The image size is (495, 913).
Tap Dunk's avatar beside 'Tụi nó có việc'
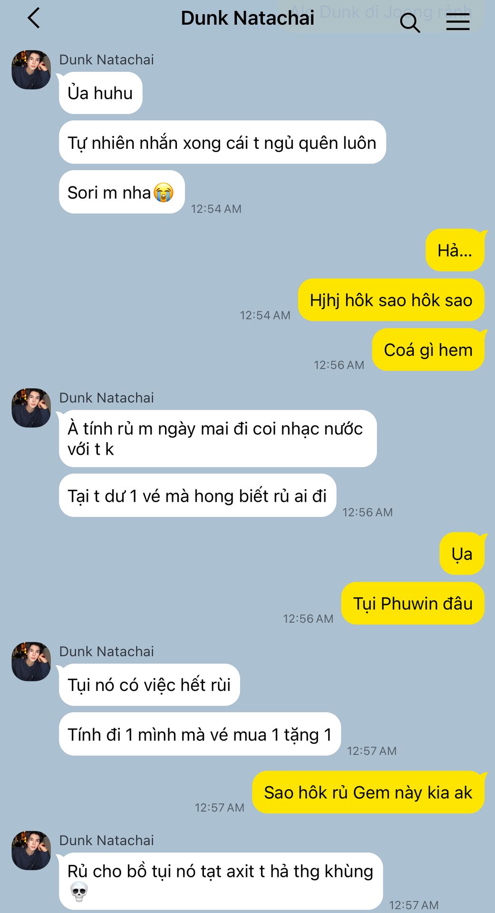tap(31, 661)
